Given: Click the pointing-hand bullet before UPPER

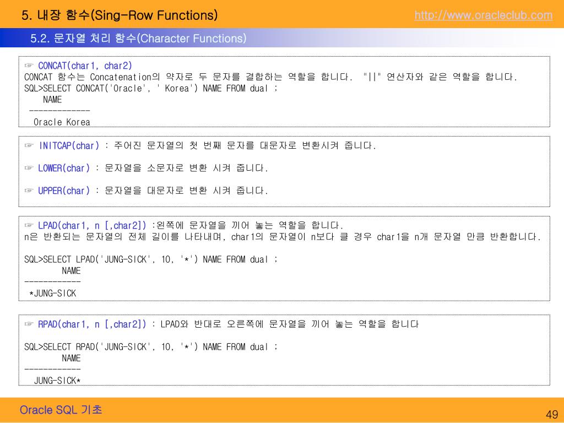Looking at the screenshot, I should (x=29, y=190).
